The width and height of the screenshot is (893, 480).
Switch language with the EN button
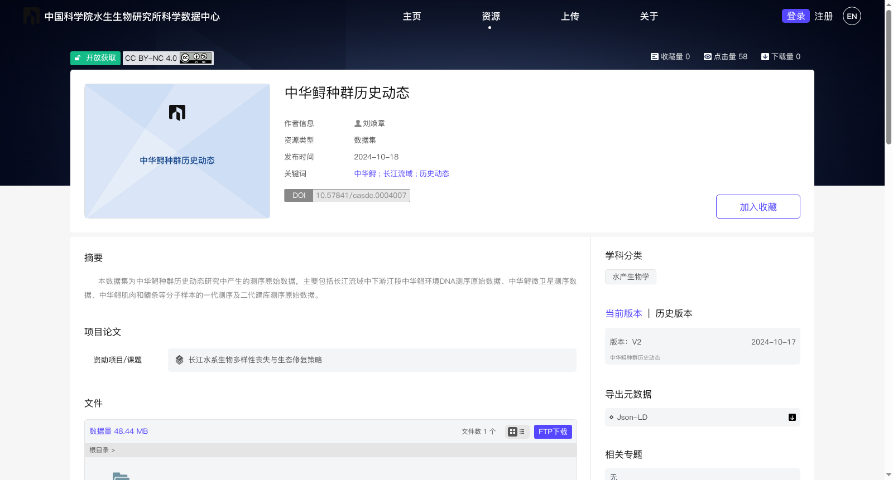tap(852, 16)
